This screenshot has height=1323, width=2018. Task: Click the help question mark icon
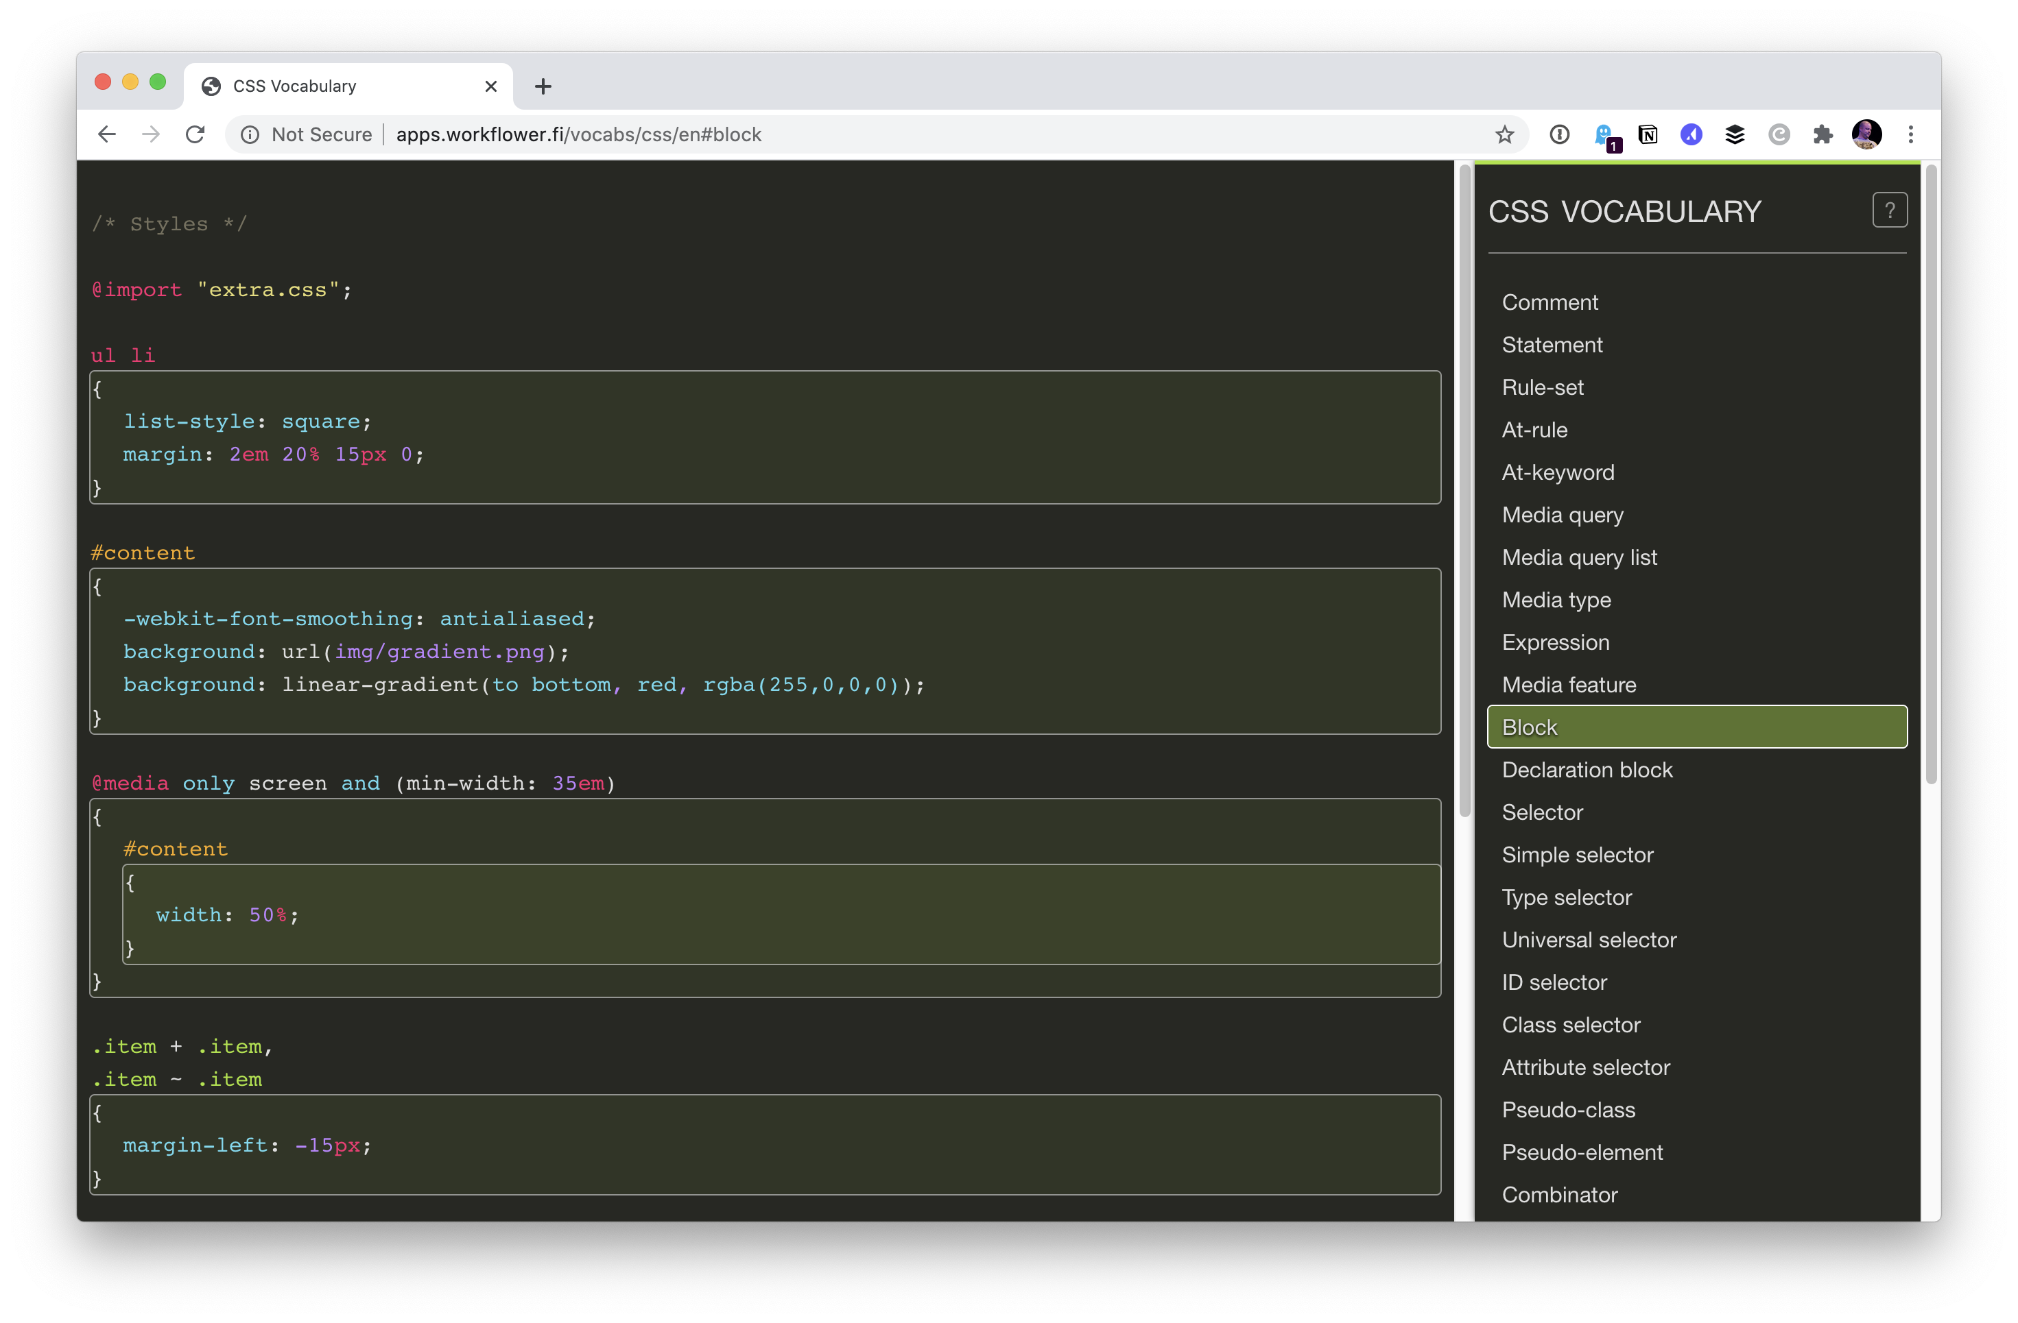point(1889,210)
